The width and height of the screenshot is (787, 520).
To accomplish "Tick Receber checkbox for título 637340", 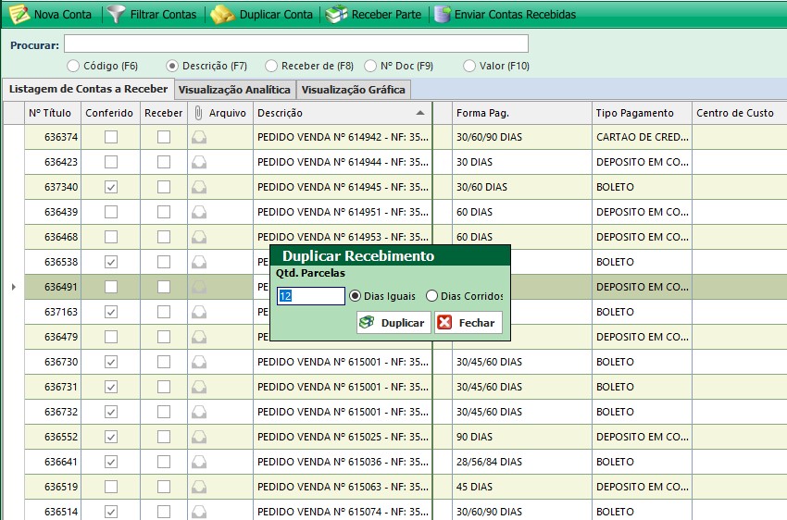I will (x=164, y=187).
